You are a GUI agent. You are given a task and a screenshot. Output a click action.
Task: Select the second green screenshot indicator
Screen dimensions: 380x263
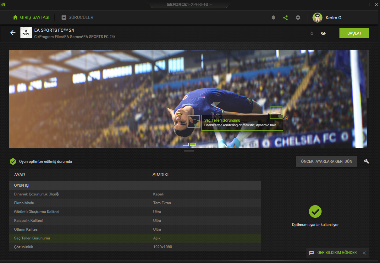click(x=193, y=144)
